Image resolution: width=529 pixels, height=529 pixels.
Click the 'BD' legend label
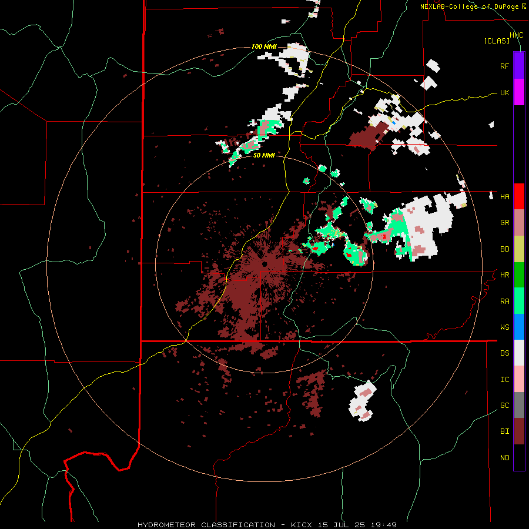[504, 249]
